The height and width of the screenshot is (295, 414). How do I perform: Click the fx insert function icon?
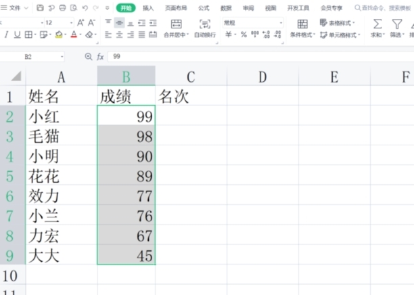(x=100, y=57)
